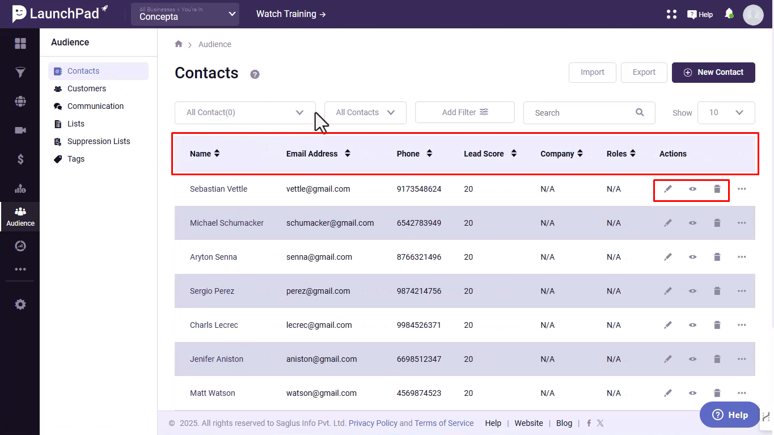Open the Show 10 rows dropdown
Screen dimensions: 774x435
(x=726, y=112)
